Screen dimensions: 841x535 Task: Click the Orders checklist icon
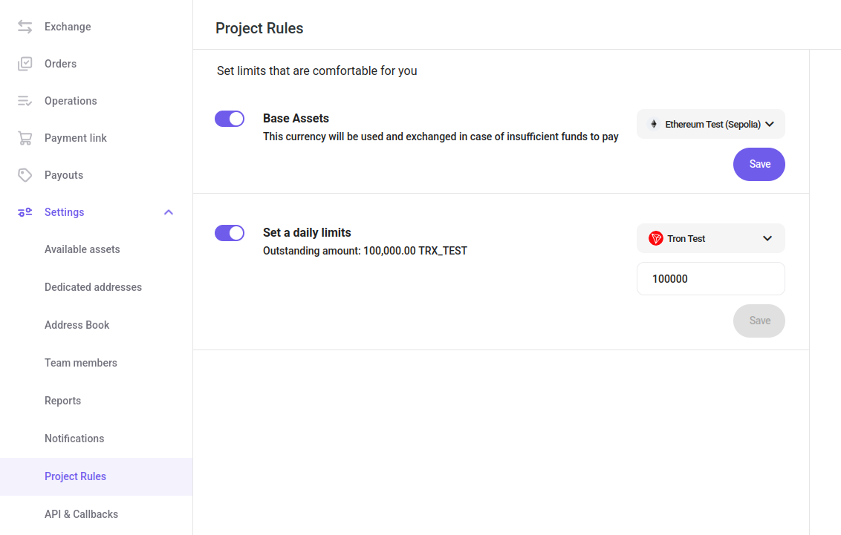(x=25, y=64)
